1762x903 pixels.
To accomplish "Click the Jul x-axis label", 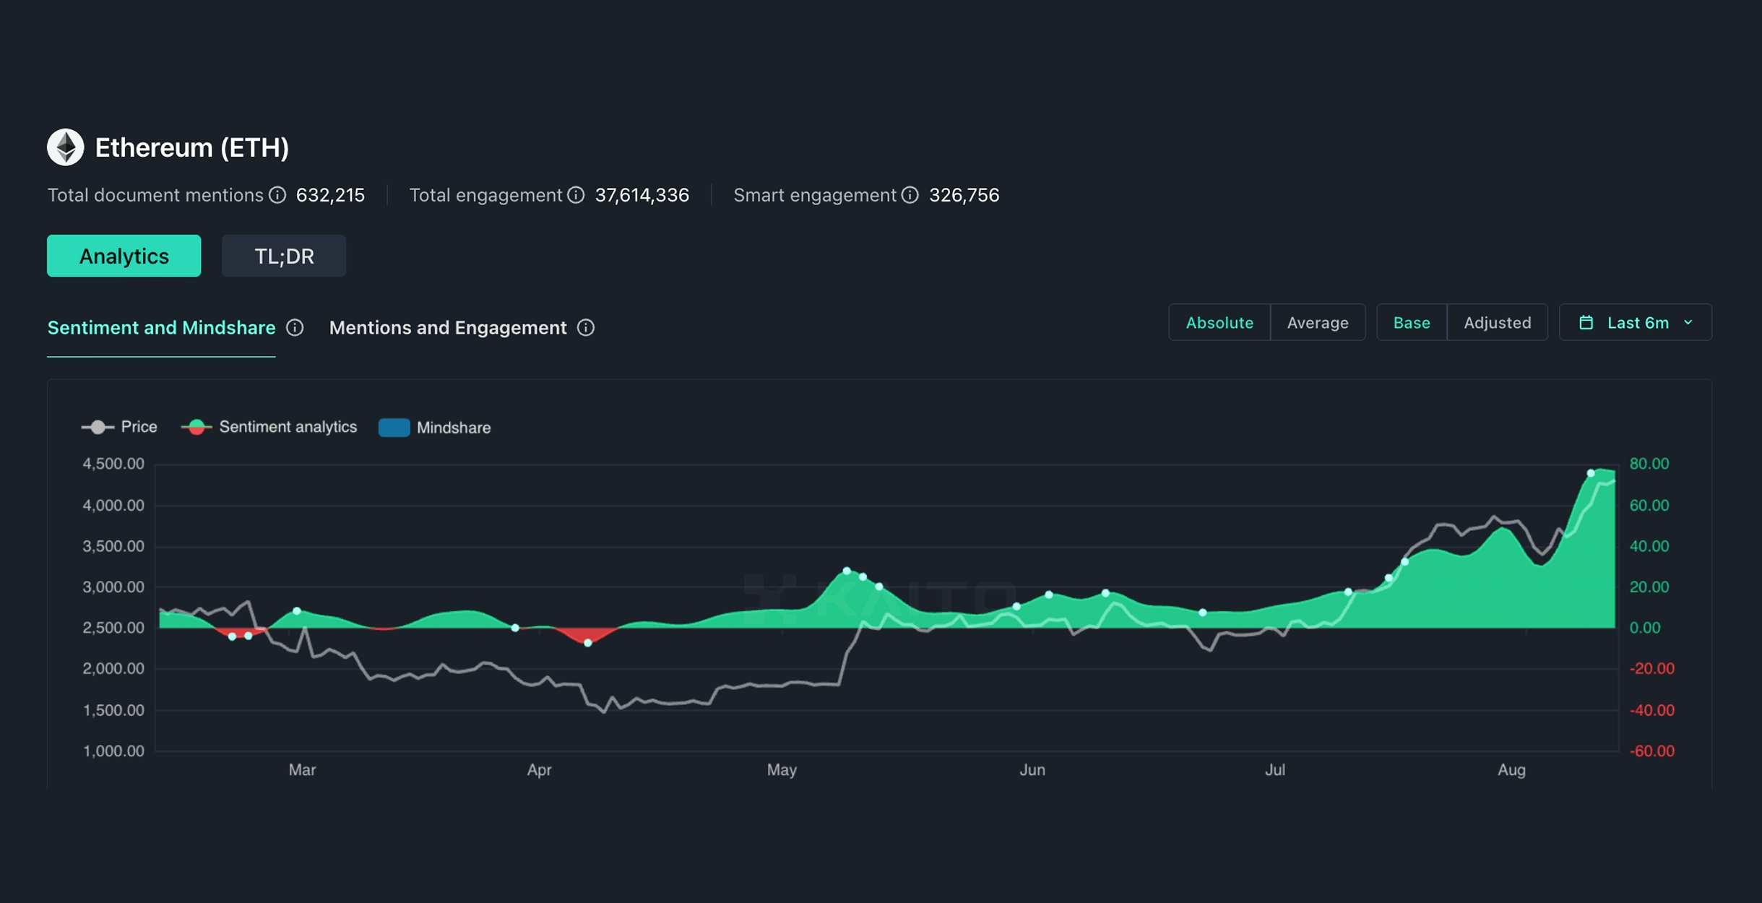I will coord(1275,770).
